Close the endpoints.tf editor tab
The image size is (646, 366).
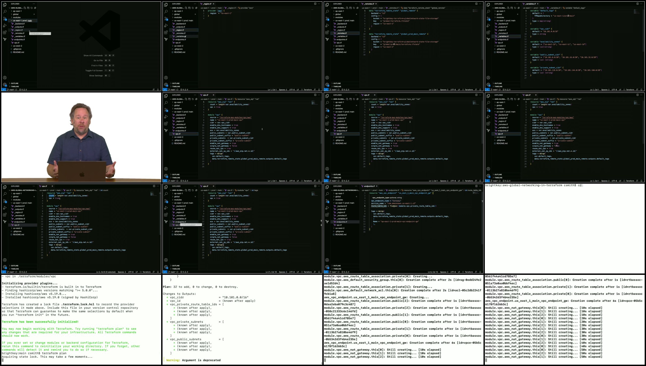[377, 186]
